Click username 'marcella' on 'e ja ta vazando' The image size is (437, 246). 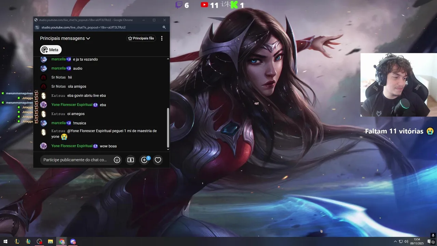(58, 59)
